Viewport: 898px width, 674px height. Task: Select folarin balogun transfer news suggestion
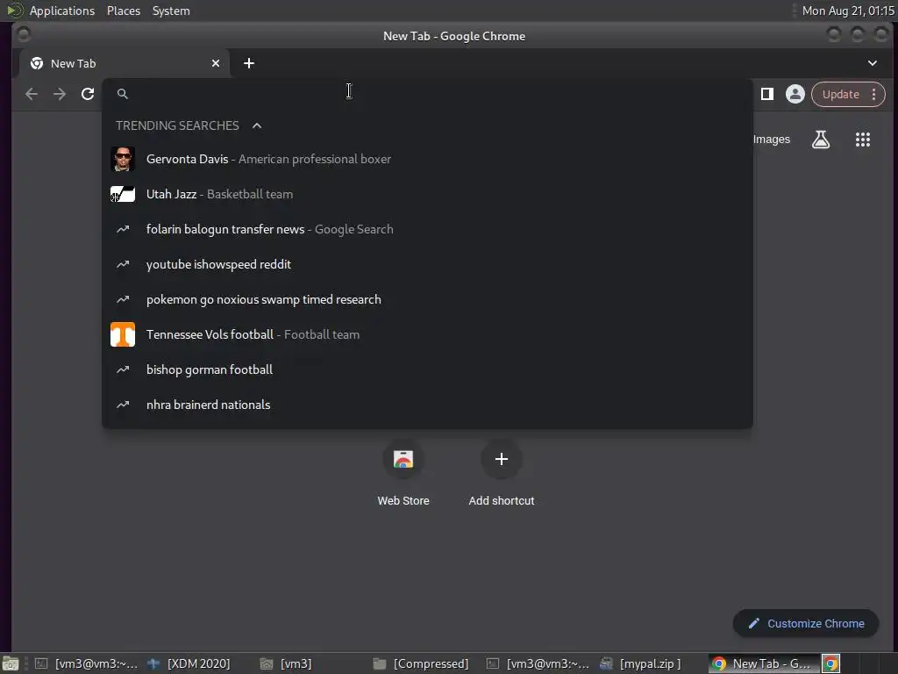[x=427, y=229]
